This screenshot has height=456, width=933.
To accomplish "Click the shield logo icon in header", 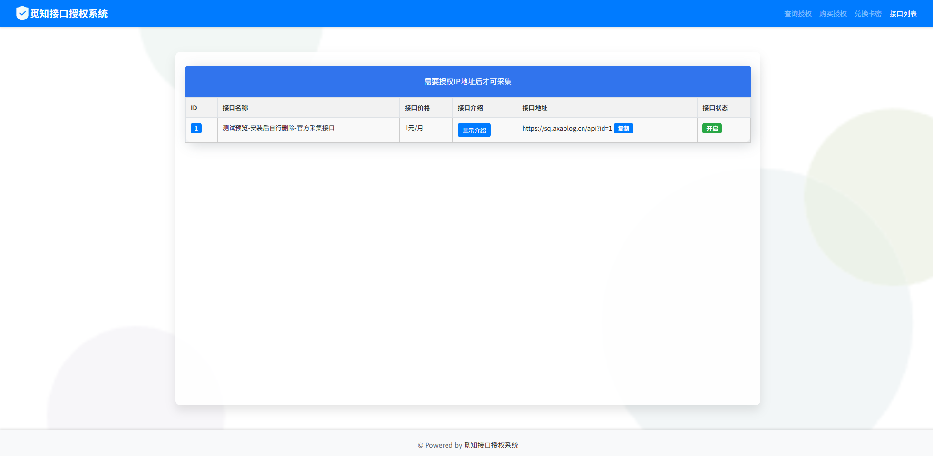I will pos(22,13).
